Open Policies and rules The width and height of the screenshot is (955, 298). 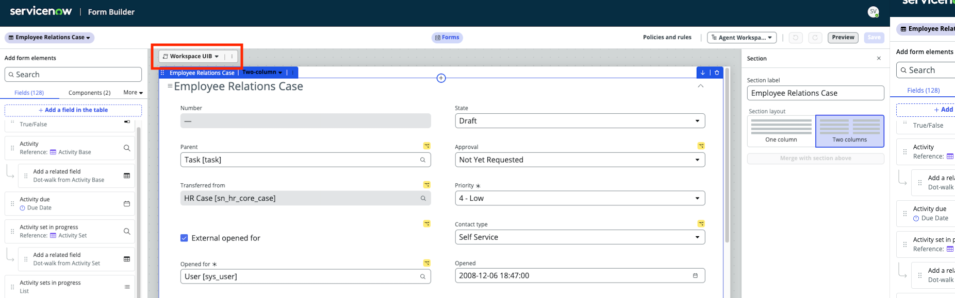[667, 37]
